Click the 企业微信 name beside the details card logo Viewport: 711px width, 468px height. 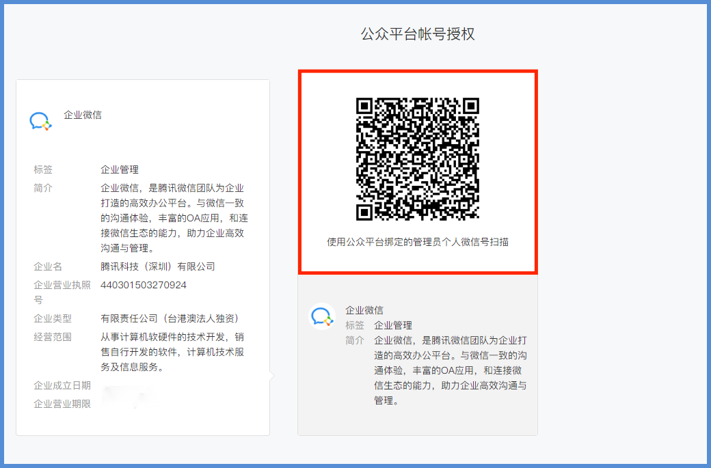pyautogui.click(x=83, y=115)
